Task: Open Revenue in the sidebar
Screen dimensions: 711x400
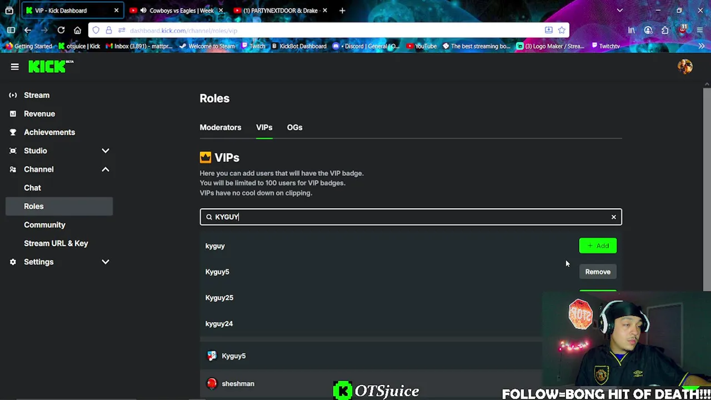Action: point(39,113)
